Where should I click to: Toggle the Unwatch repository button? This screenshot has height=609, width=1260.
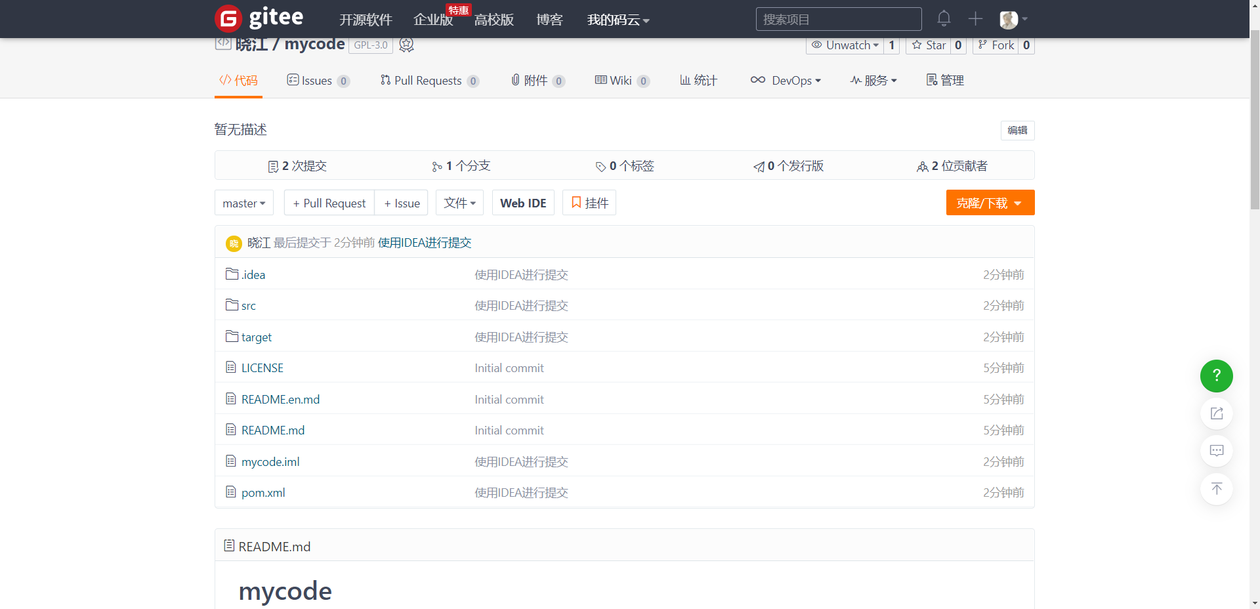click(x=845, y=45)
